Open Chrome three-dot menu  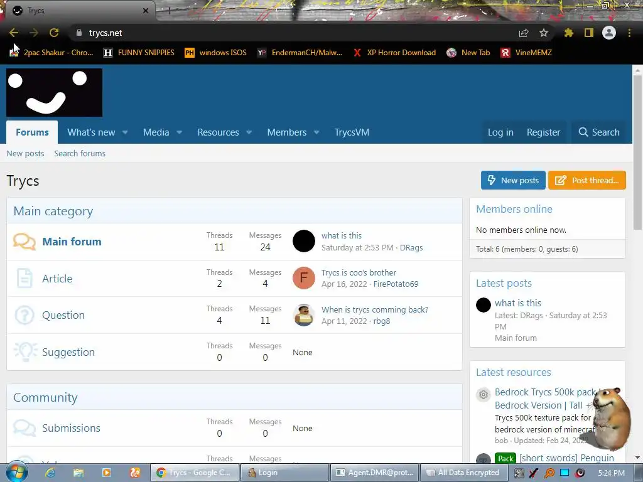(x=629, y=33)
